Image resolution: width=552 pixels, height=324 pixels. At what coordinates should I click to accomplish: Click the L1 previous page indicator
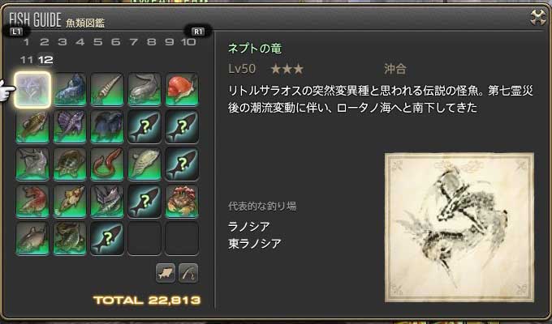point(16,32)
